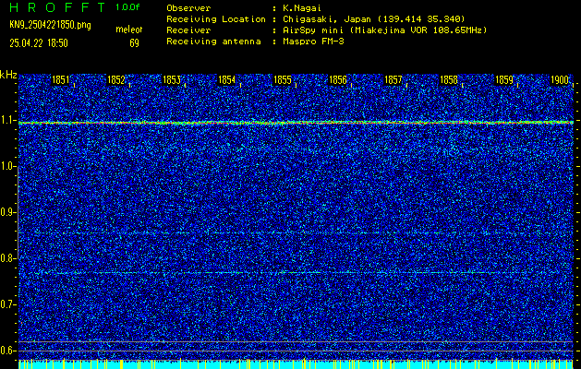Screen dimensions: 581x369
Task: Click the date stamp 25.04.22 18:50
Action: tap(39, 43)
